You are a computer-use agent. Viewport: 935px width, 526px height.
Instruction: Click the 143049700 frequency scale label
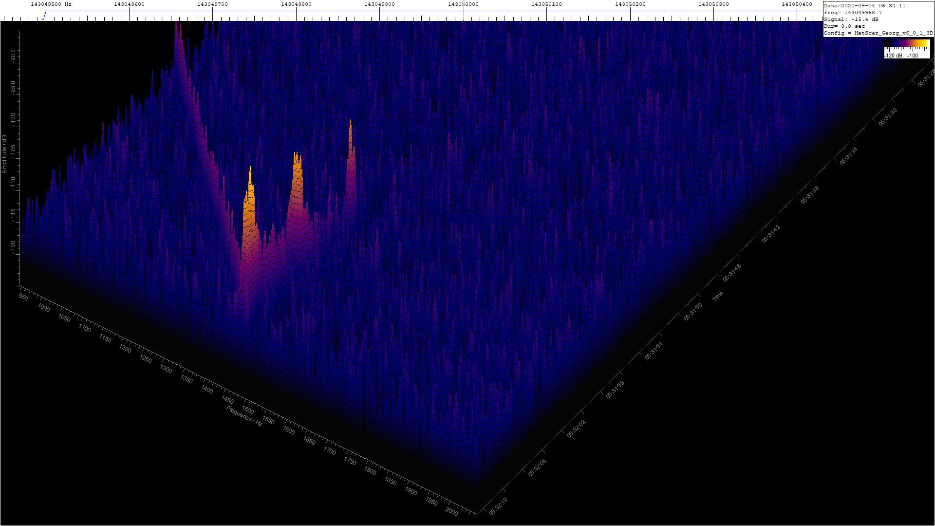point(213,4)
